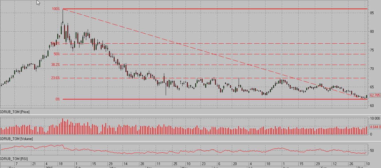This screenshot has width=381, height=168.
Task: Click the 65 price axis value
Action: pyautogui.click(x=372, y=87)
